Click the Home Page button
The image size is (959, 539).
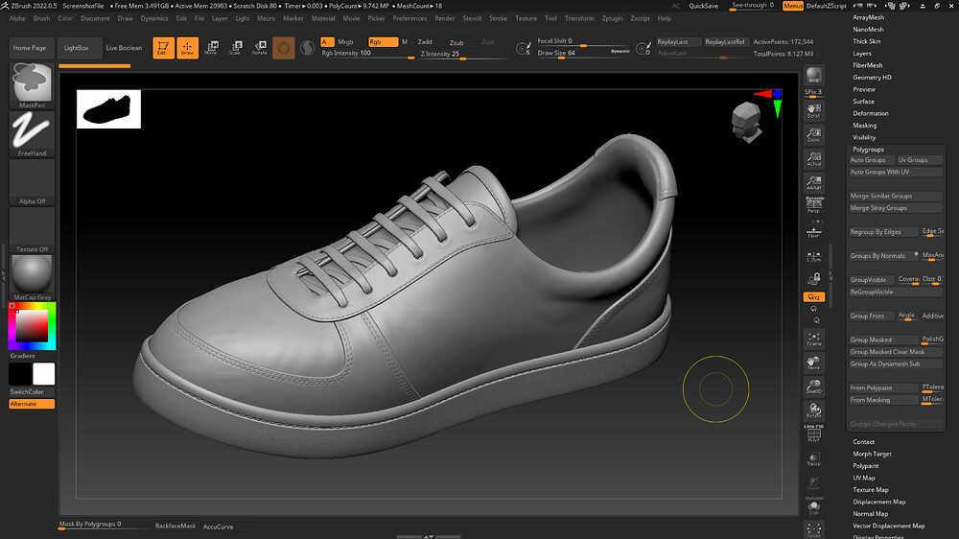[30, 48]
